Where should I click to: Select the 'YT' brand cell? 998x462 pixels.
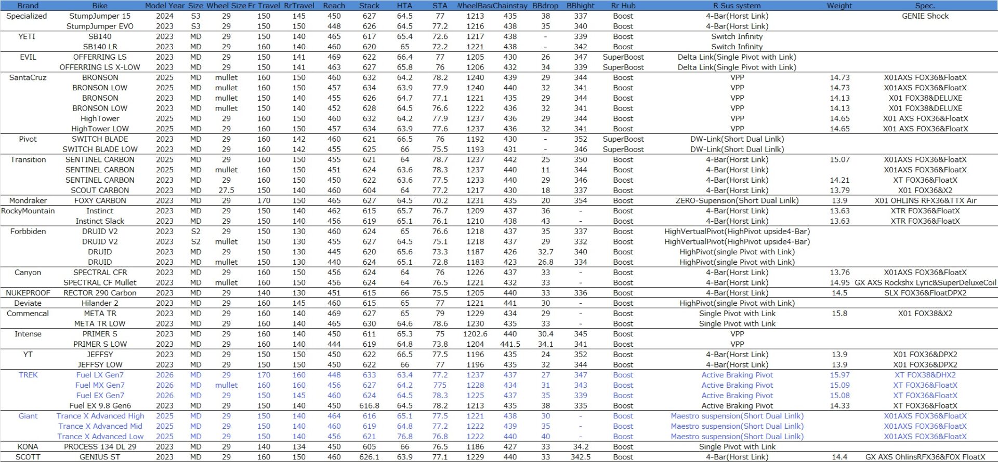coord(28,355)
